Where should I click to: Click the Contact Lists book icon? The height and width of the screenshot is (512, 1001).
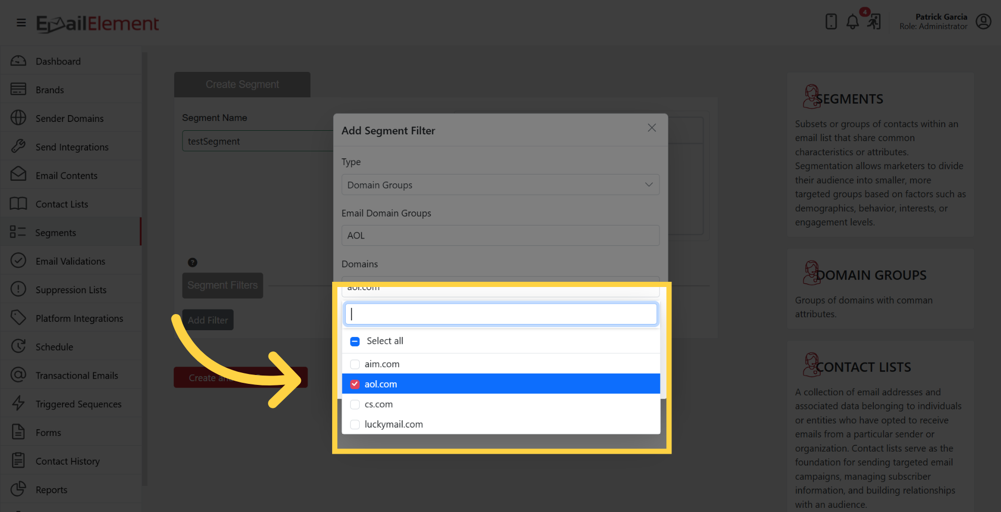[x=18, y=204]
